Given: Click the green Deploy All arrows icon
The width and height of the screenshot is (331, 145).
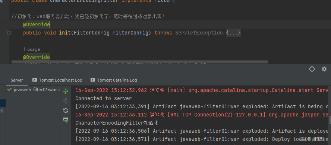Looking at the screenshot, I should coord(66,91).
